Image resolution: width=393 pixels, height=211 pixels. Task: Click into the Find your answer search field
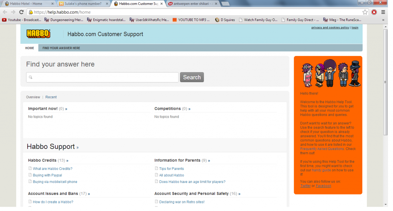tap(102, 77)
